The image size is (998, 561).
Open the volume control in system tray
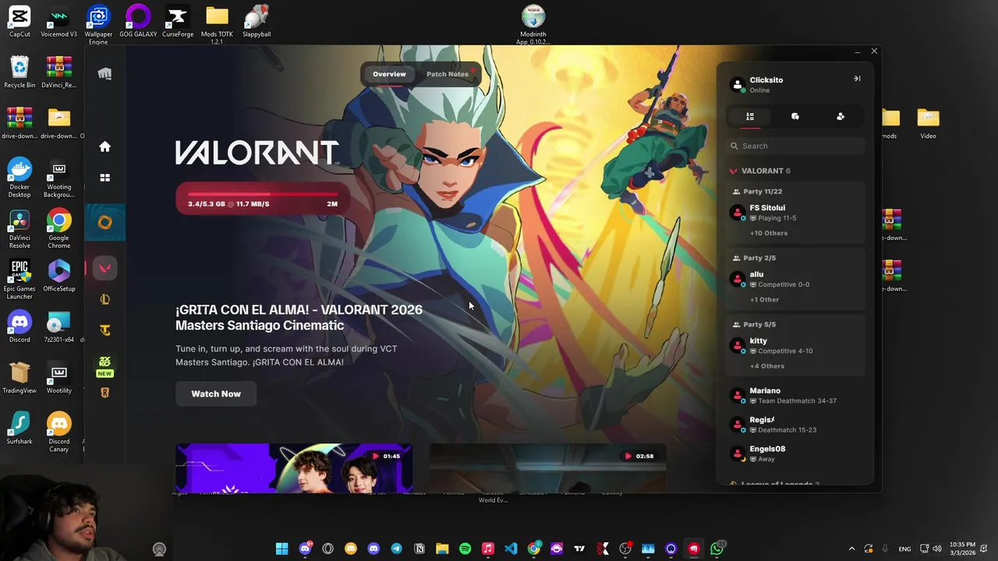[x=936, y=549]
